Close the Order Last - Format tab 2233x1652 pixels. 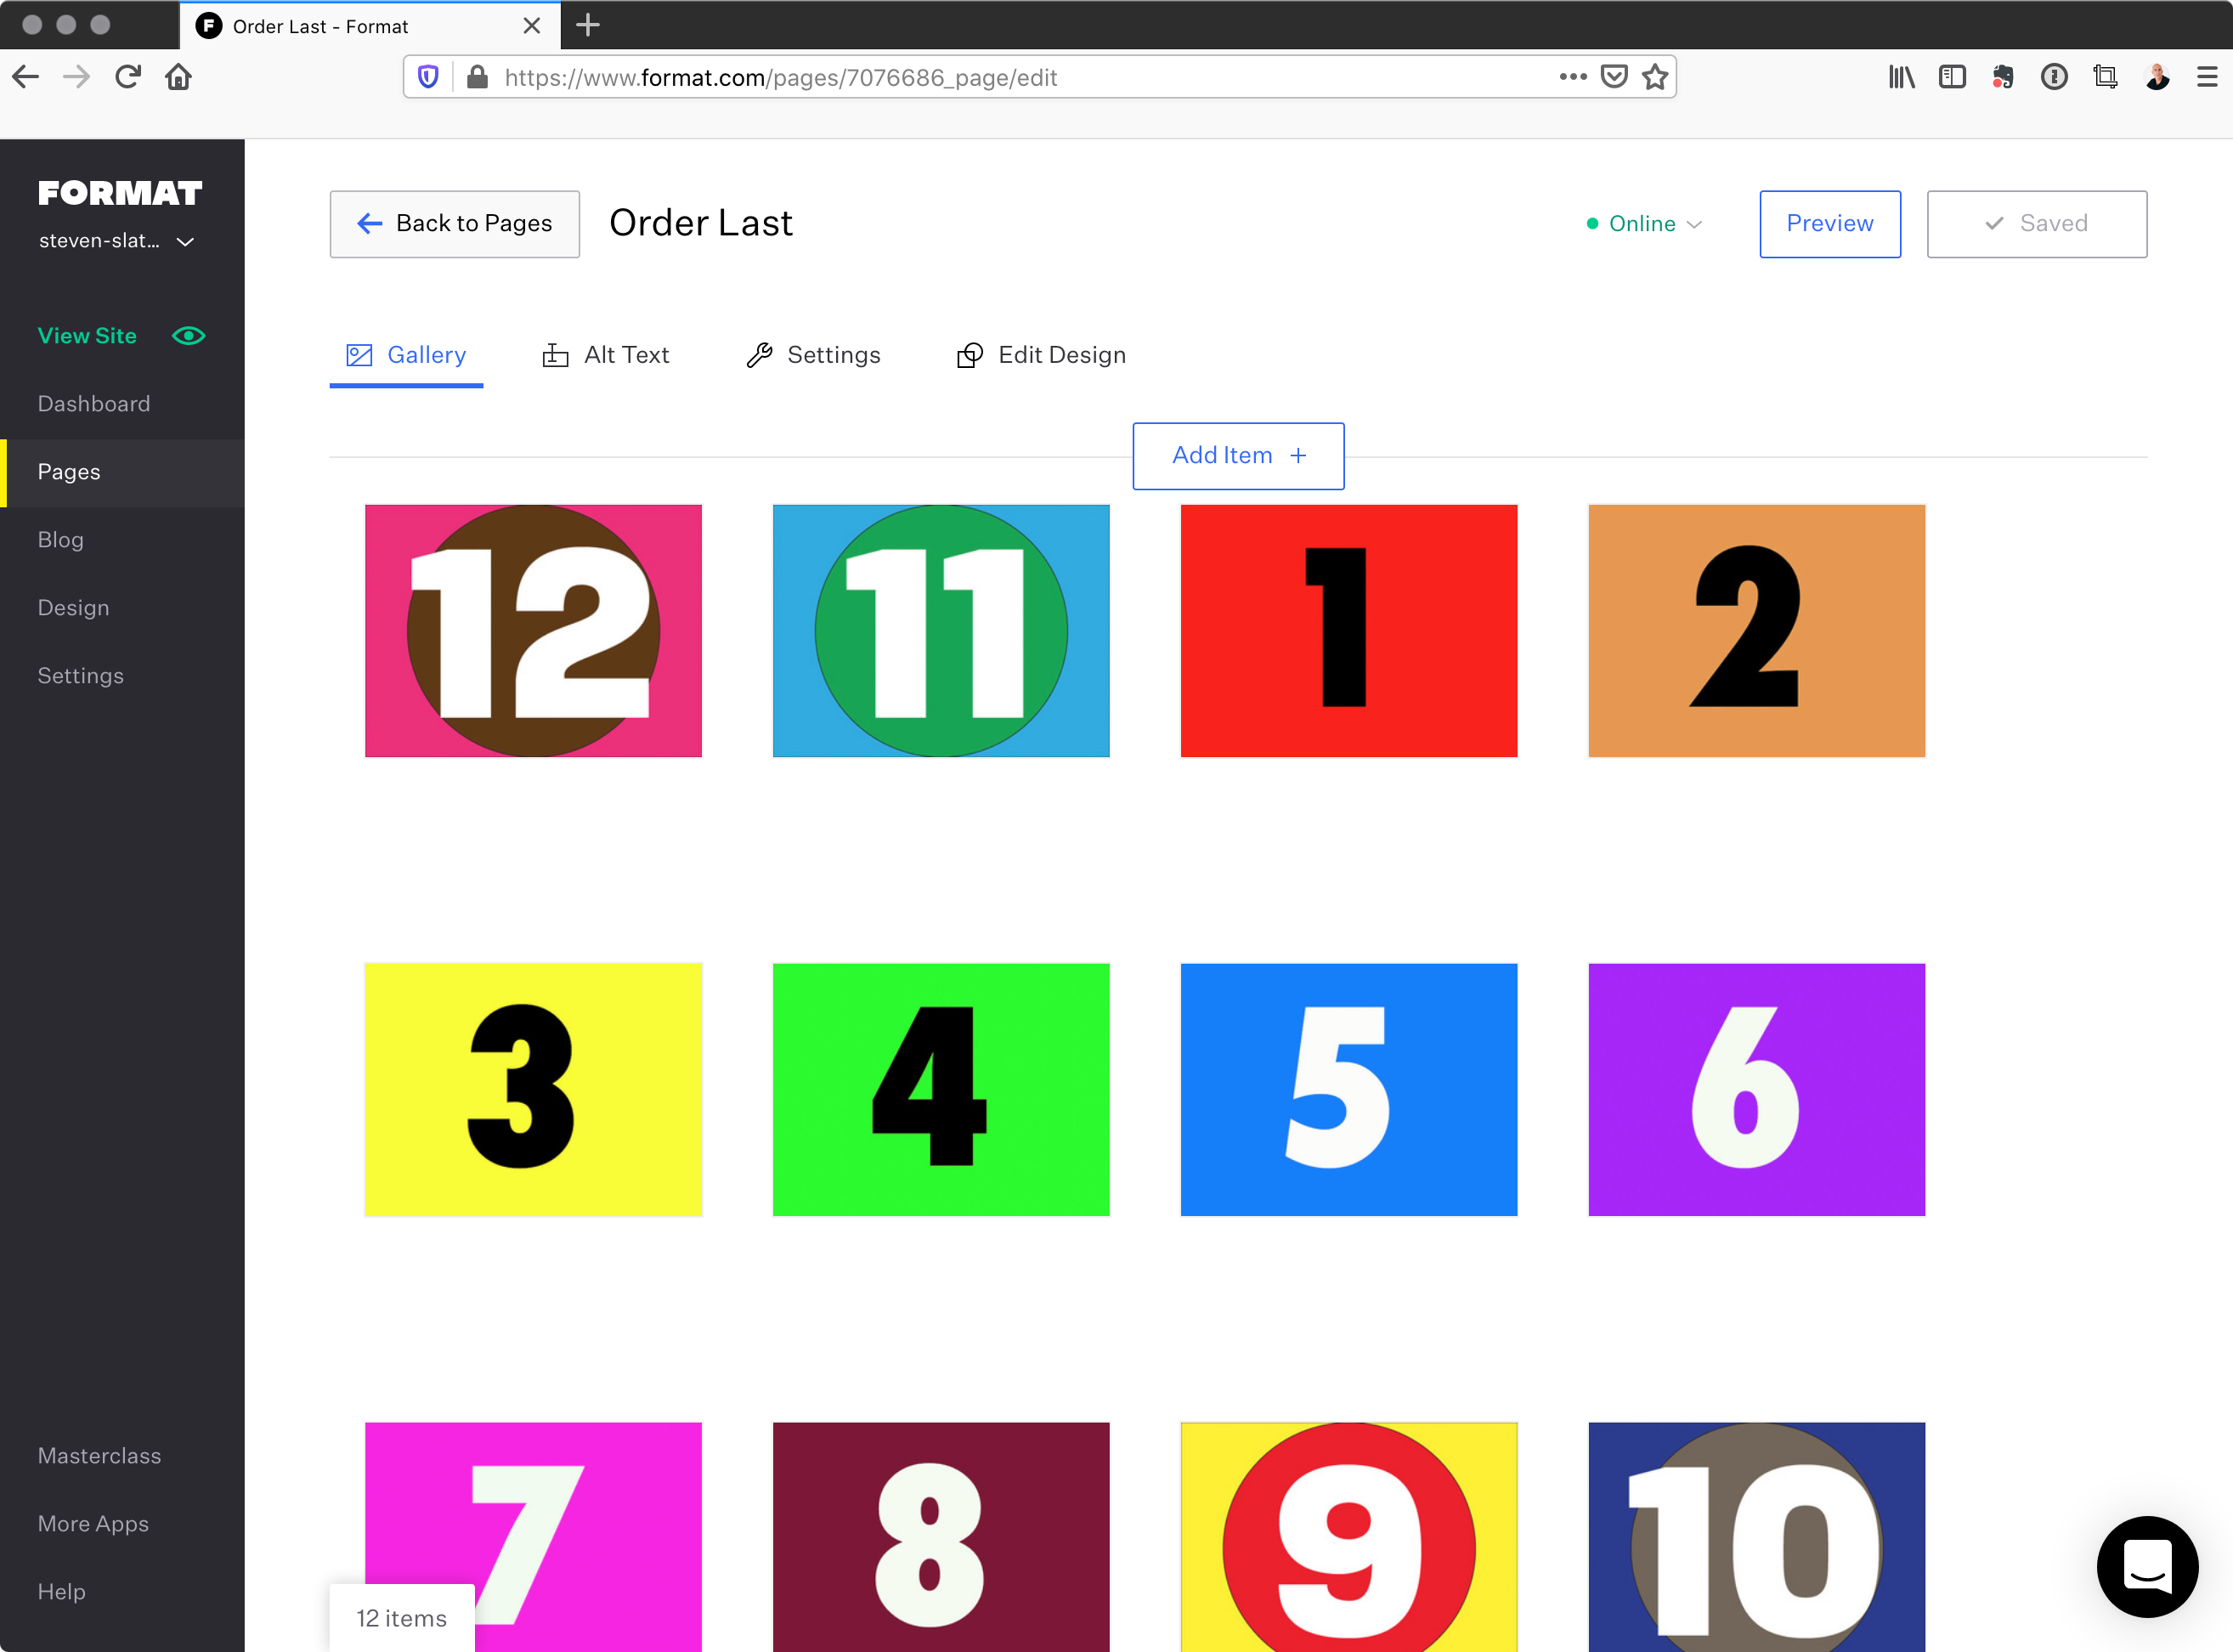tap(532, 25)
